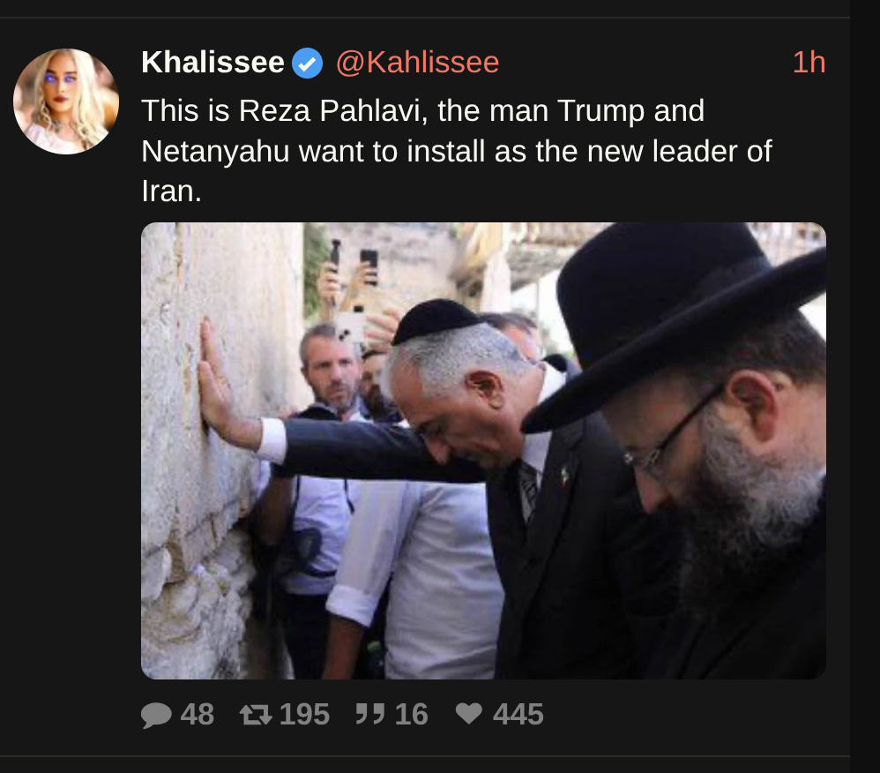Like the post with heart icon

tap(468, 714)
